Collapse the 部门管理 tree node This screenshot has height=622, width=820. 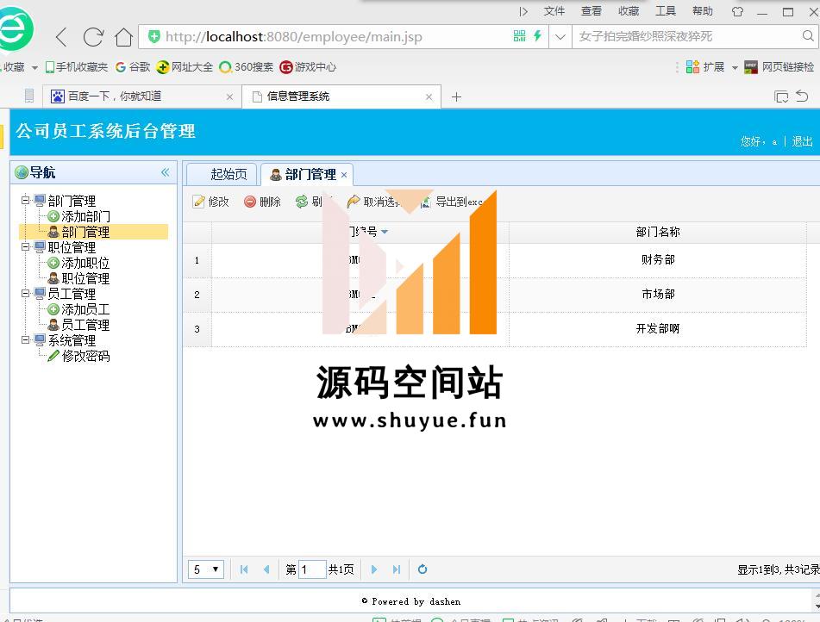click(25, 200)
